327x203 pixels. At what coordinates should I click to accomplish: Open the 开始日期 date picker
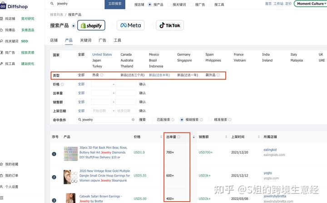click(101, 111)
